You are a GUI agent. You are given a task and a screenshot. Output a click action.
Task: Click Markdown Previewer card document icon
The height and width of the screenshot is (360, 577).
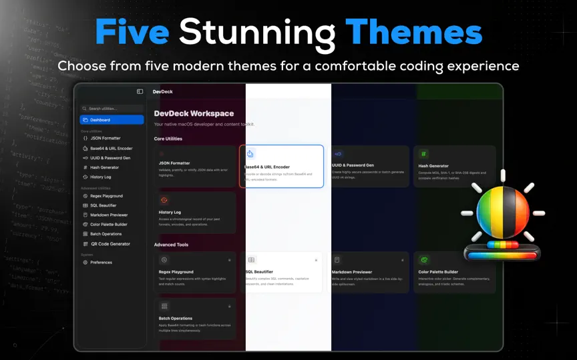(x=337, y=260)
